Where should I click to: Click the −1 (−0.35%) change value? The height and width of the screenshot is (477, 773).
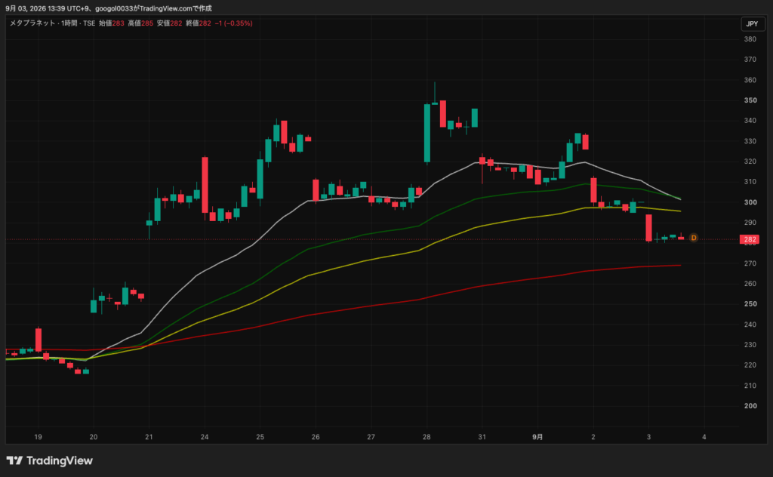tap(234, 23)
